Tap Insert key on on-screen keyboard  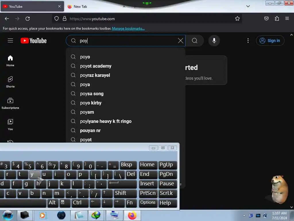[148, 184]
